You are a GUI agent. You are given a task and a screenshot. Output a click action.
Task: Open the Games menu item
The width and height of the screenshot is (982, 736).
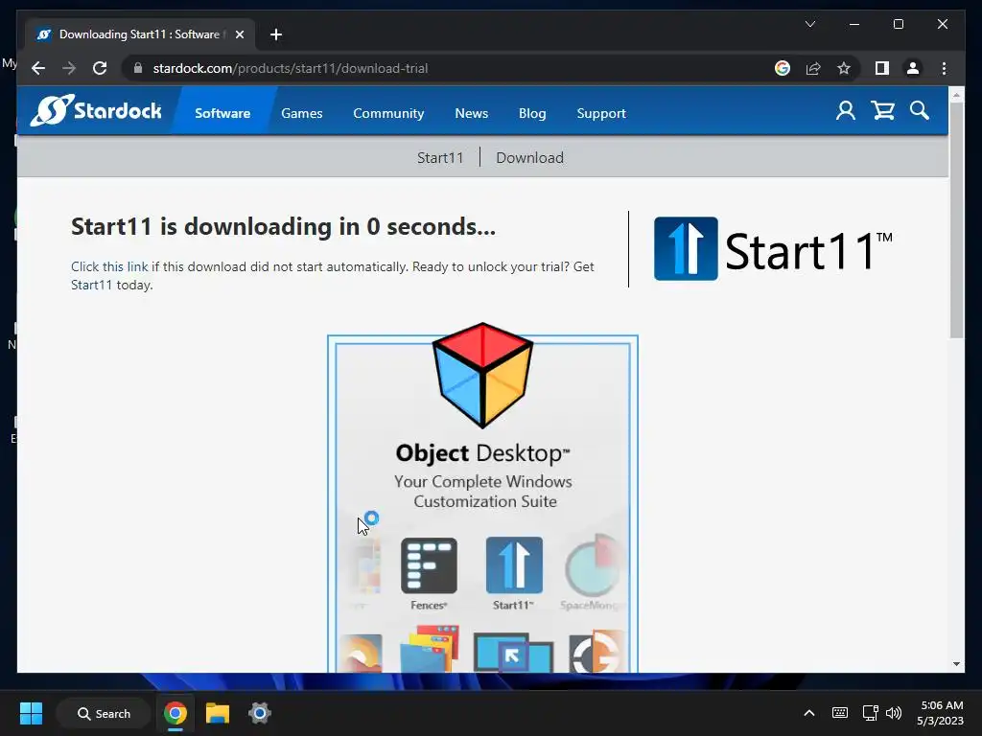coord(302,113)
